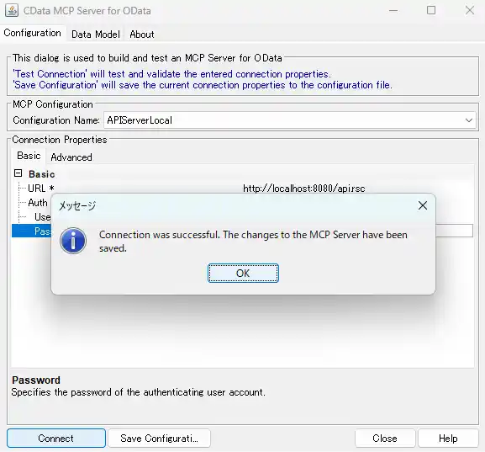485x452 pixels.
Task: Open Help via the Help button
Action: [x=448, y=438]
